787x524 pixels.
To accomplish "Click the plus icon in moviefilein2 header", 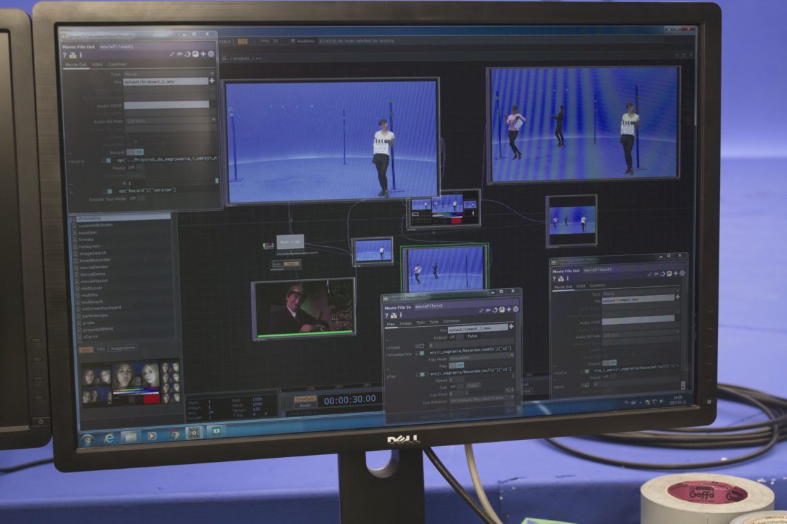I will 508,310.
